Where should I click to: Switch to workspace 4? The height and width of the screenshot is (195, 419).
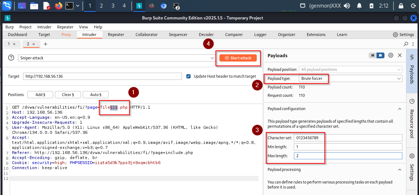click(x=124, y=6)
